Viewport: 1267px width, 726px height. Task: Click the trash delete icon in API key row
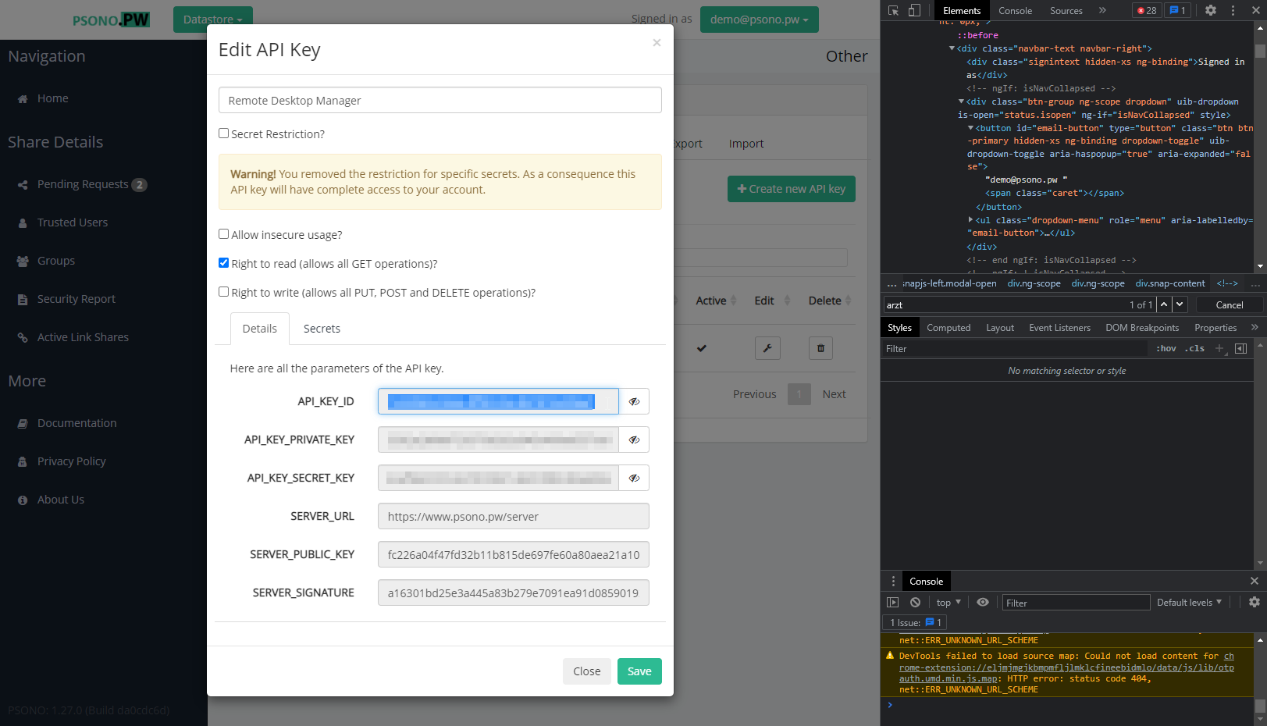[x=820, y=348]
